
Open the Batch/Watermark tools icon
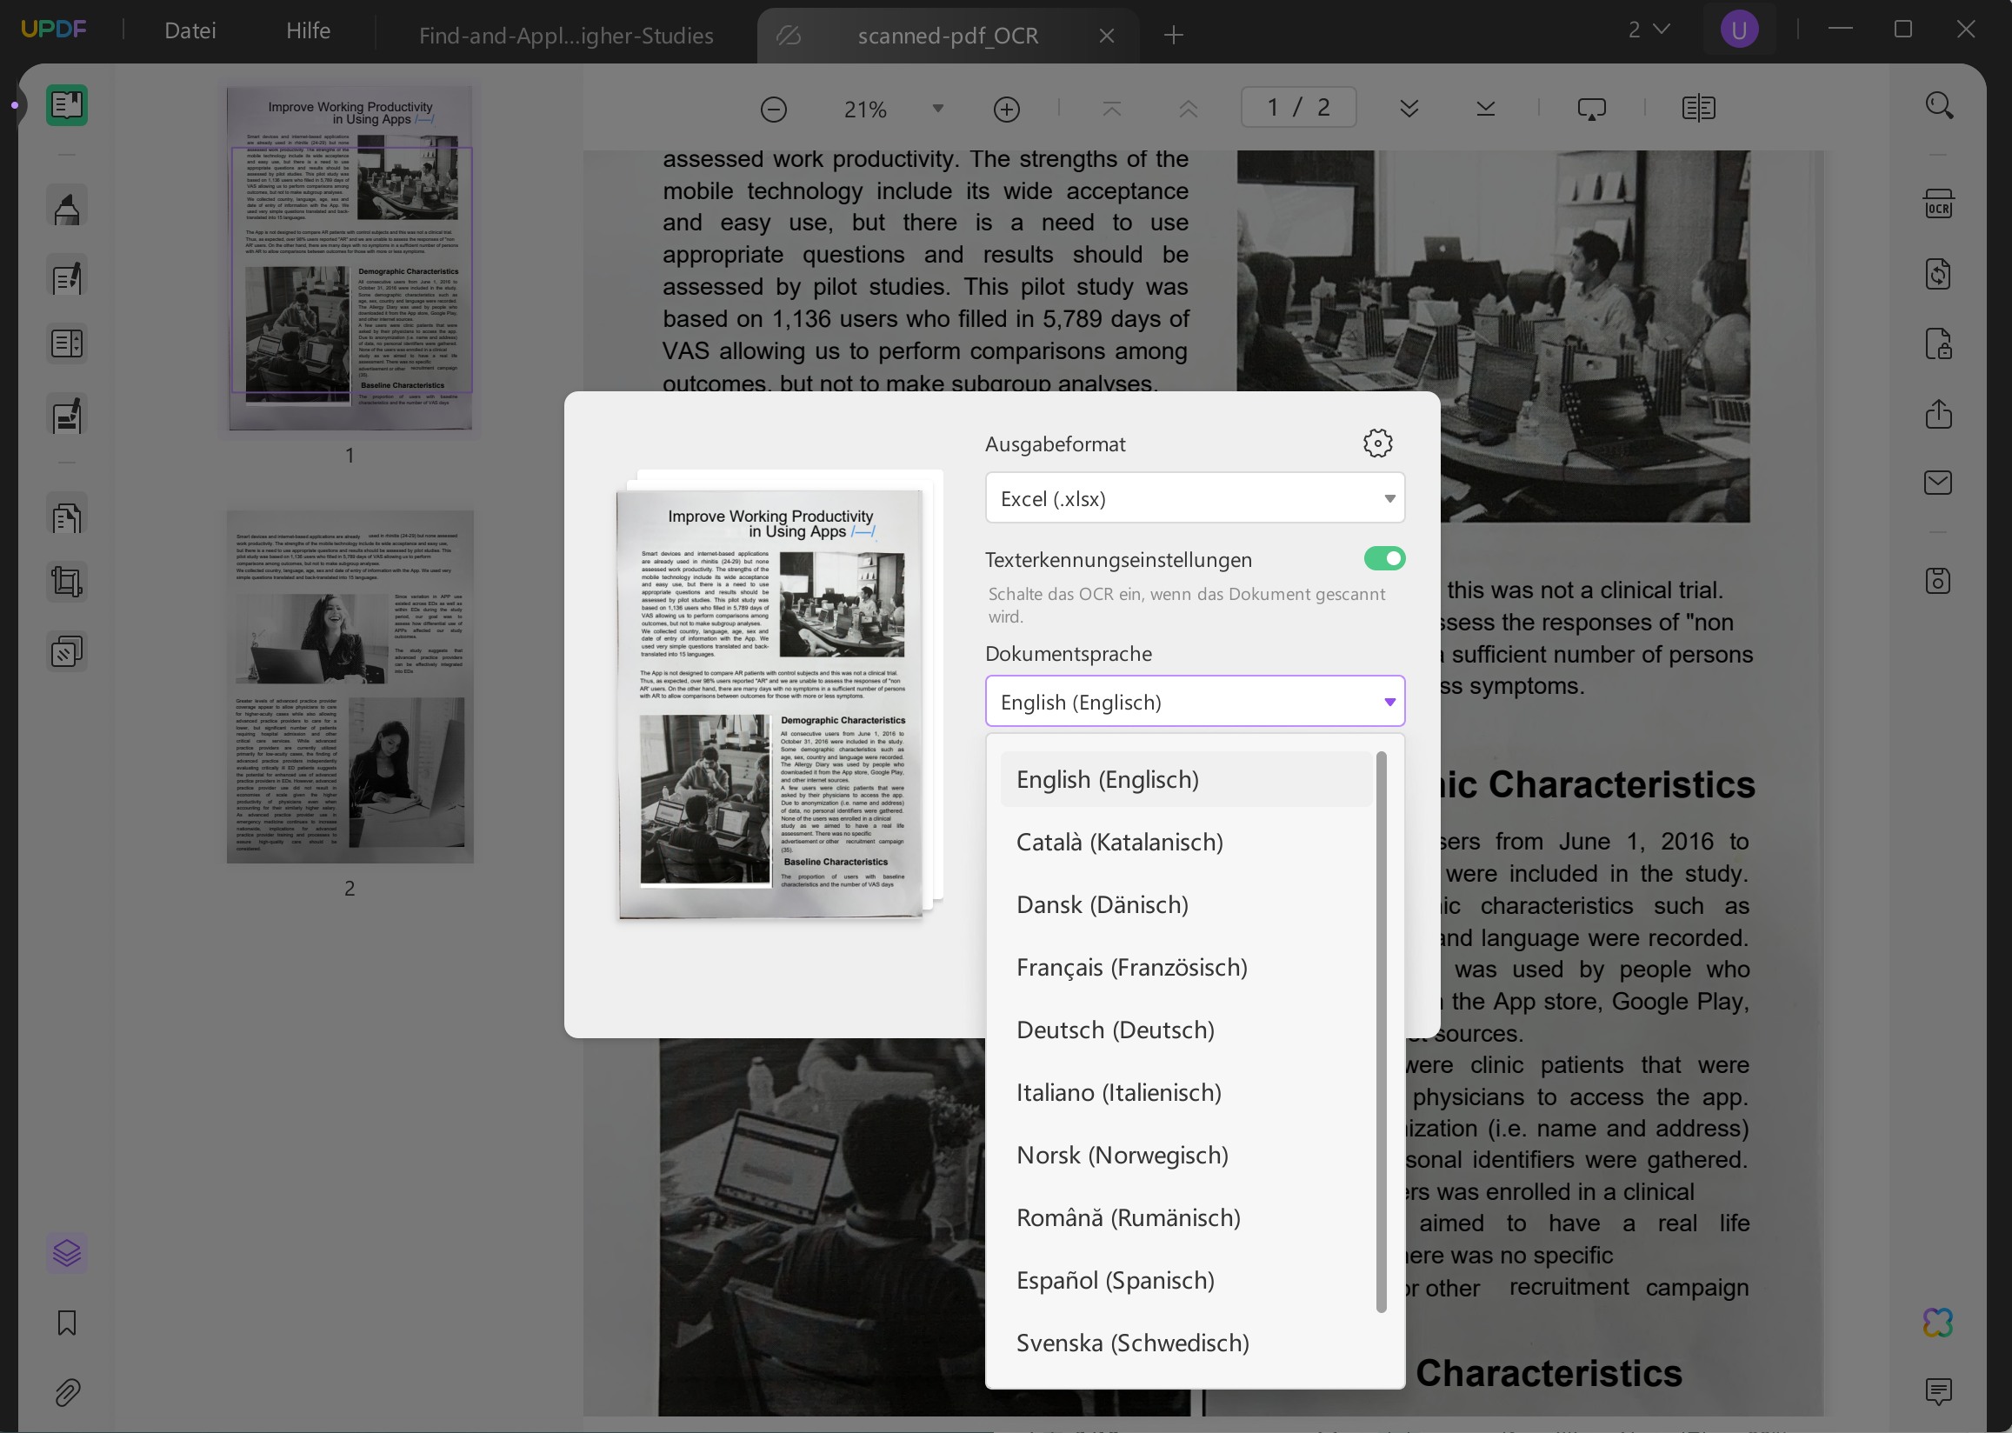tap(66, 652)
